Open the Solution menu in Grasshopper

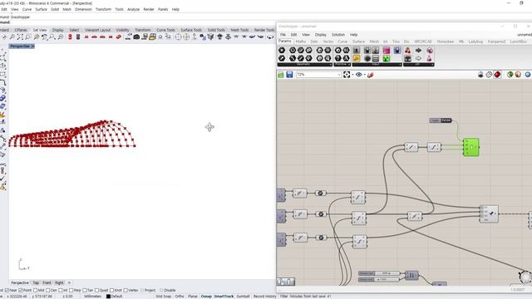[x=338, y=35]
